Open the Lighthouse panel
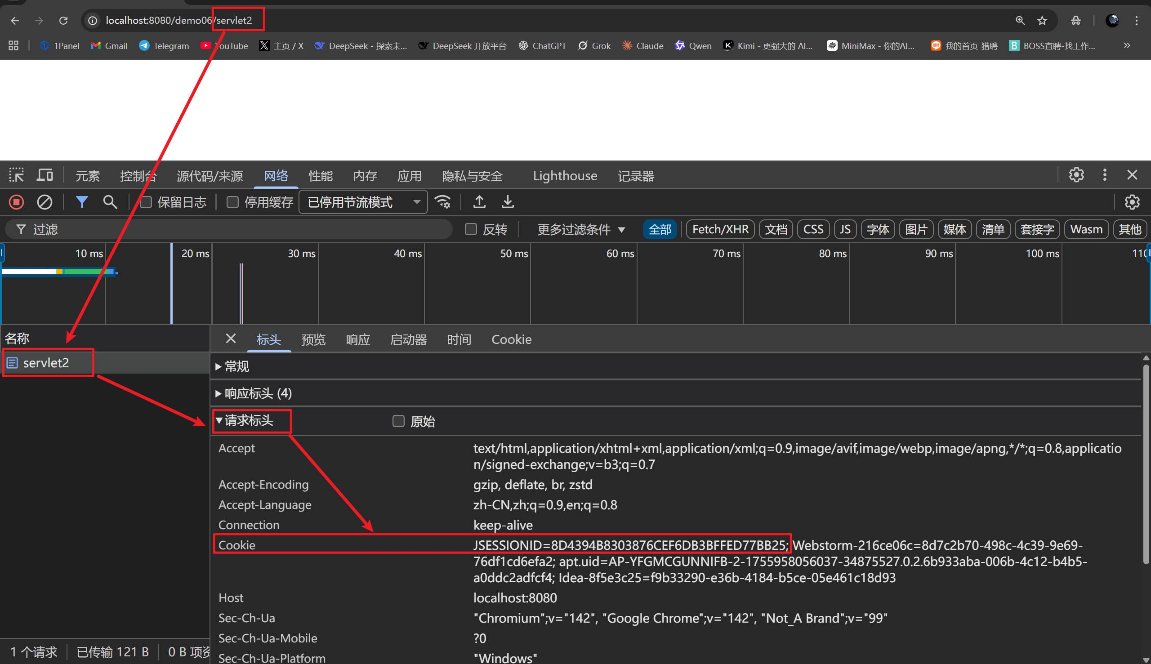Image resolution: width=1151 pixels, height=664 pixels. [x=565, y=176]
